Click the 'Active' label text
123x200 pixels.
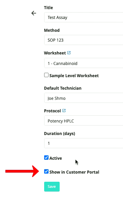(56, 158)
